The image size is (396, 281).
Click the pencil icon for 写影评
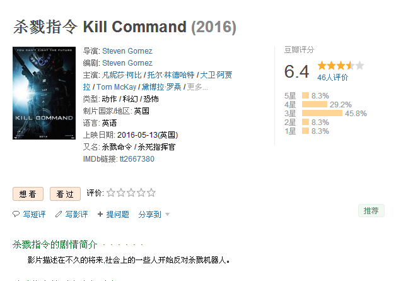pos(59,214)
